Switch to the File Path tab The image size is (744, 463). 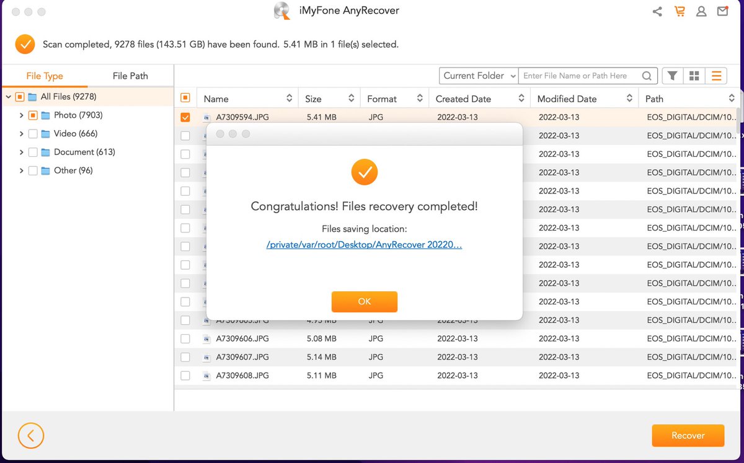130,76
